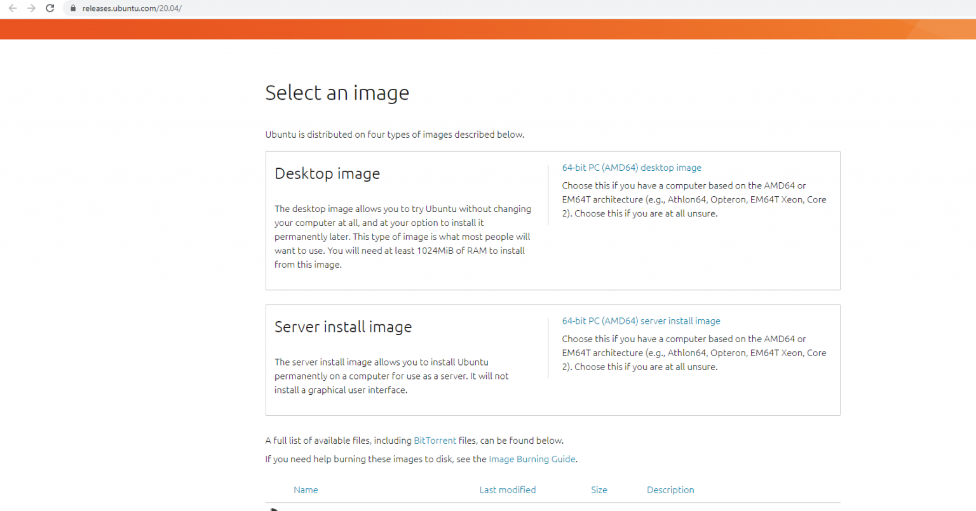Click the orange Ubuntu header banner
Screen dimensions: 976x511
click(x=488, y=29)
